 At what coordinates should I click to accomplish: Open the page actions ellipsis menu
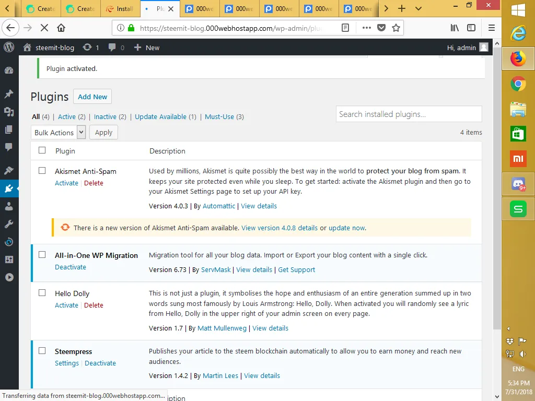(366, 28)
